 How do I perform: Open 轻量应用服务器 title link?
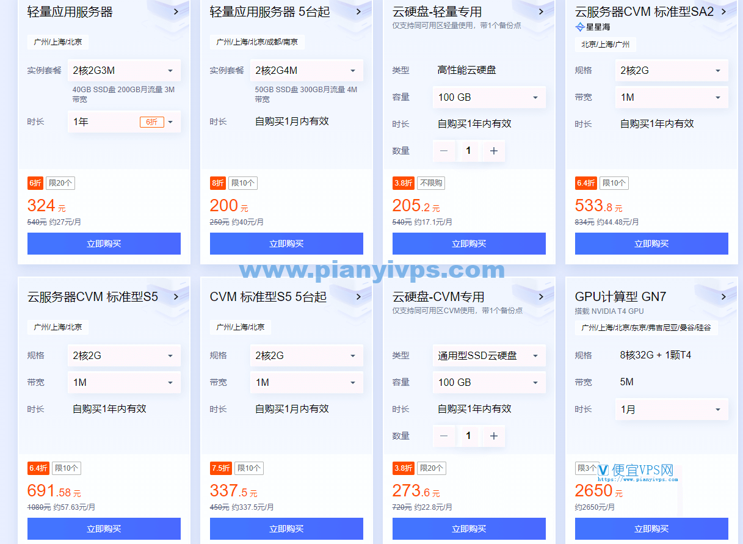pyautogui.click(x=70, y=12)
